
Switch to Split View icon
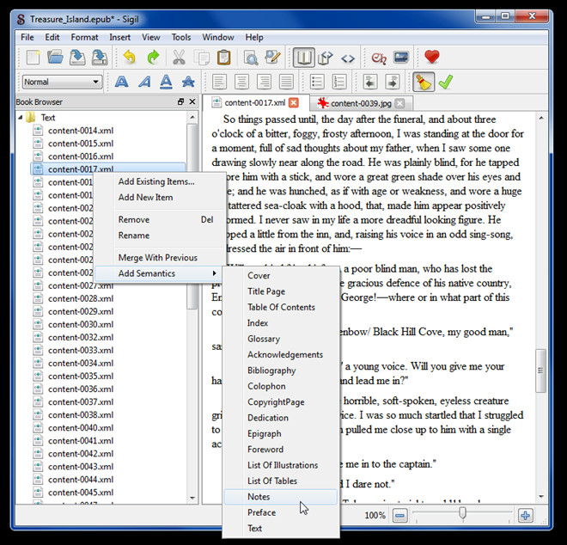[x=326, y=58]
